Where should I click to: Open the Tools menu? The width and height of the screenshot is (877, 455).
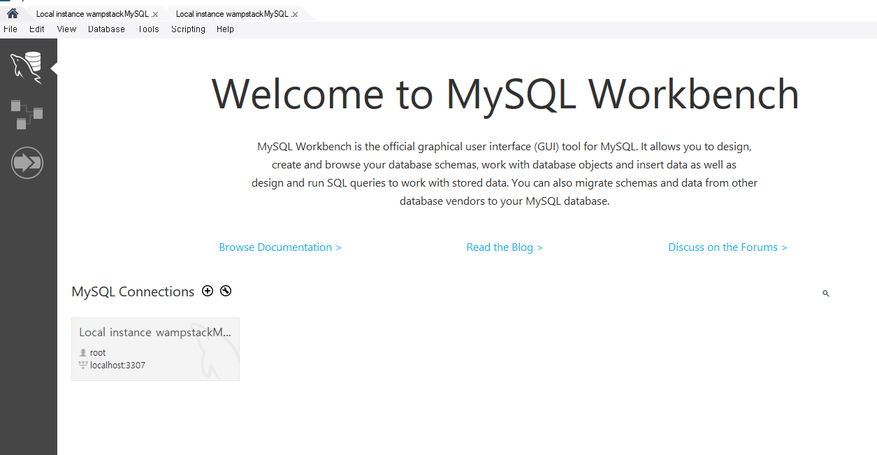pos(148,29)
